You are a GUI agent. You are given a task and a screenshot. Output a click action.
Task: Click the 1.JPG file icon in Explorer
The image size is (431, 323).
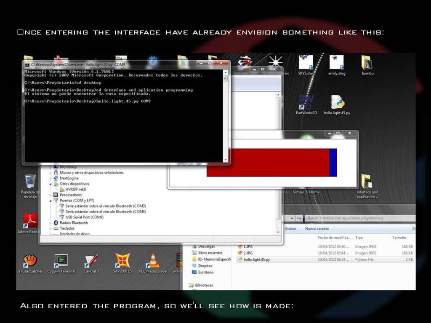(240, 246)
